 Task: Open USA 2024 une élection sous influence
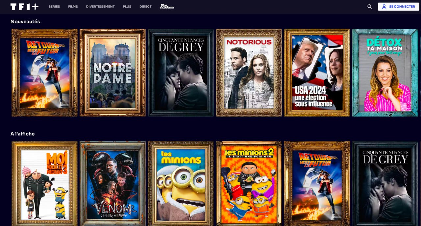coord(317,73)
